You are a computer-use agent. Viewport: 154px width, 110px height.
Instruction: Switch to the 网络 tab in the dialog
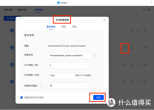(64, 27)
